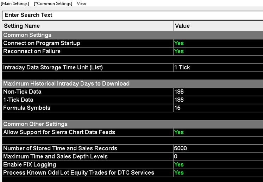Click the Setting Name column header
This screenshot has width=263, height=182.
[x=88, y=26]
